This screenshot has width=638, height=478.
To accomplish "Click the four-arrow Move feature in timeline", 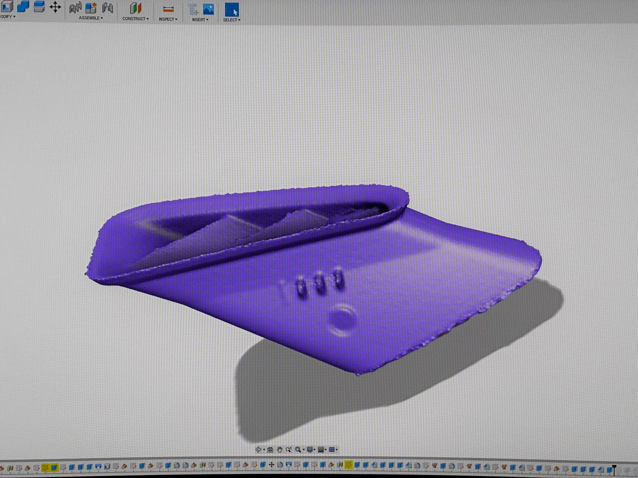I will (x=272, y=465).
